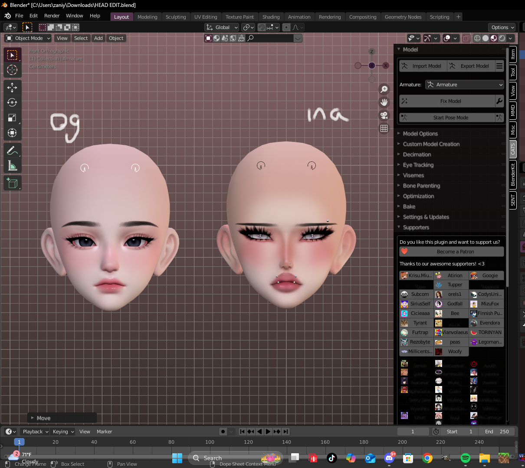Viewport: 525px width, 468px height.
Task: Switch to orthographic/perspective grid view icon
Action: pyautogui.click(x=384, y=128)
